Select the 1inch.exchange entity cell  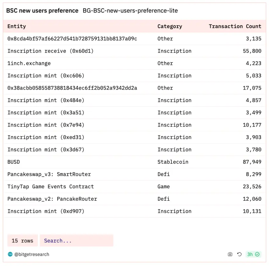tap(29, 63)
